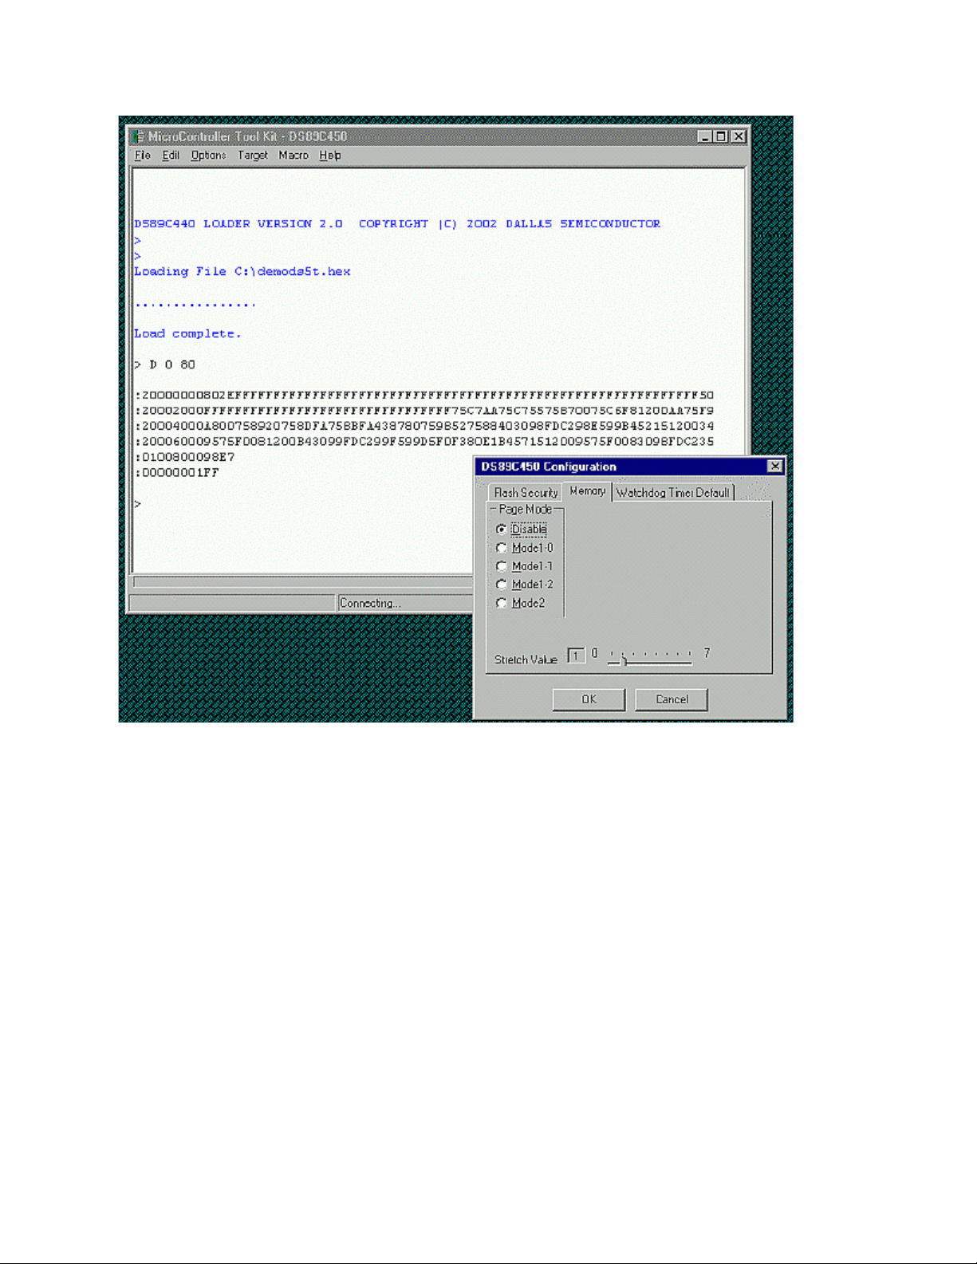Click the Stretch Value slider

click(x=650, y=657)
